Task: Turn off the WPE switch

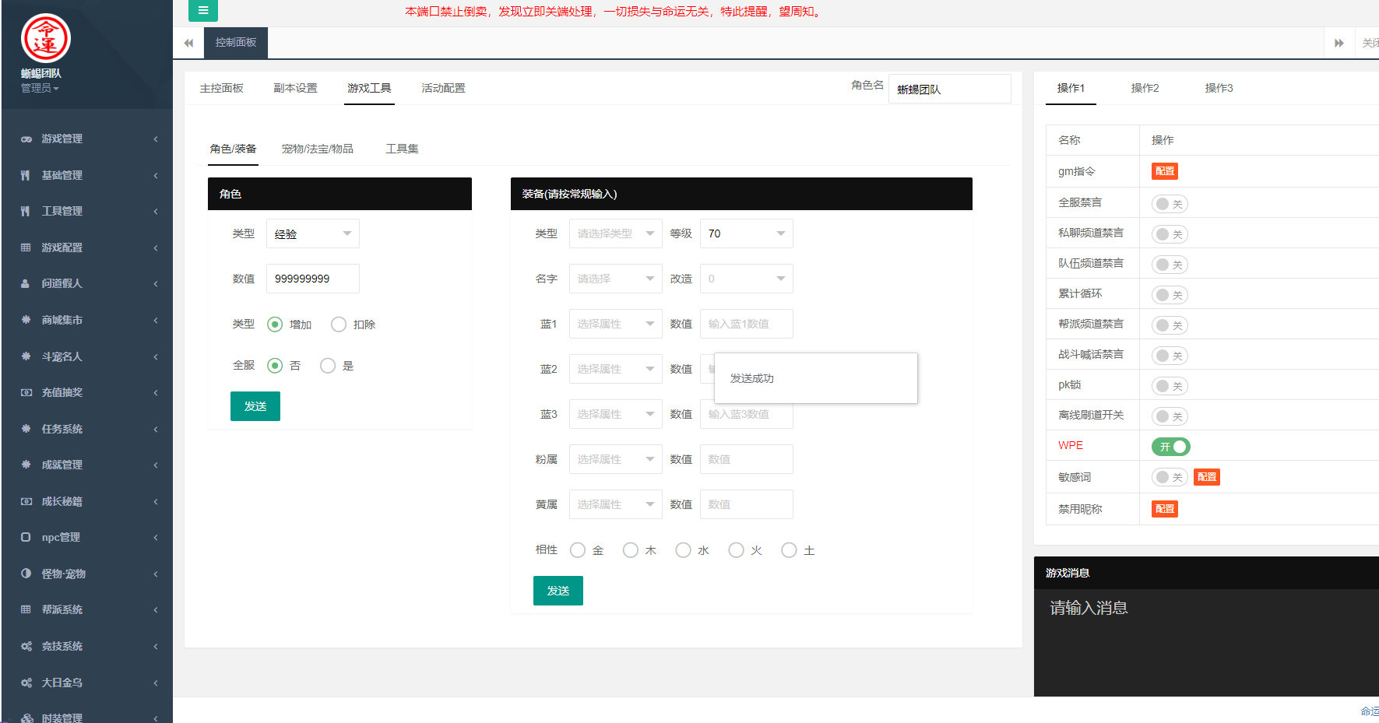Action: [x=1170, y=447]
